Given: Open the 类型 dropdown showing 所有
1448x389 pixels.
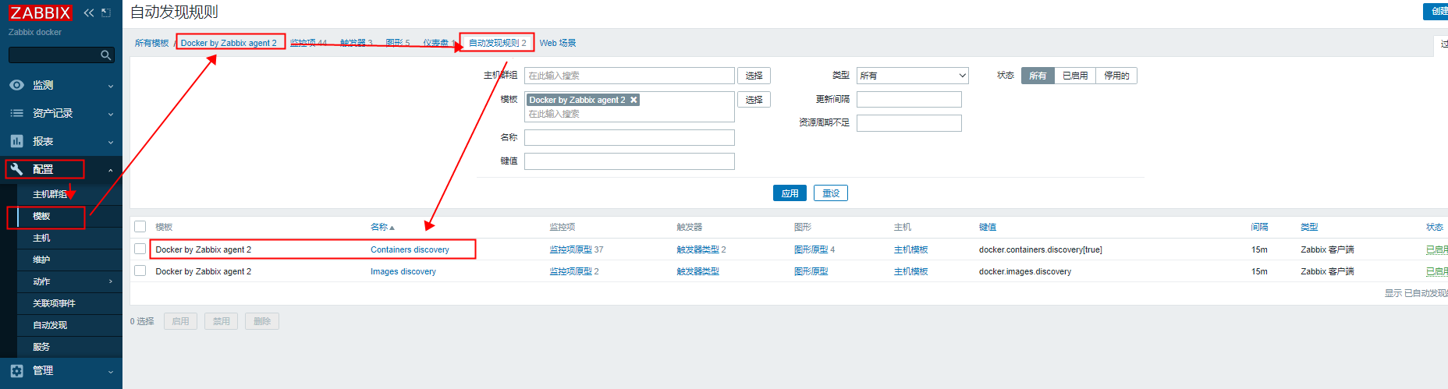Looking at the screenshot, I should coord(912,76).
